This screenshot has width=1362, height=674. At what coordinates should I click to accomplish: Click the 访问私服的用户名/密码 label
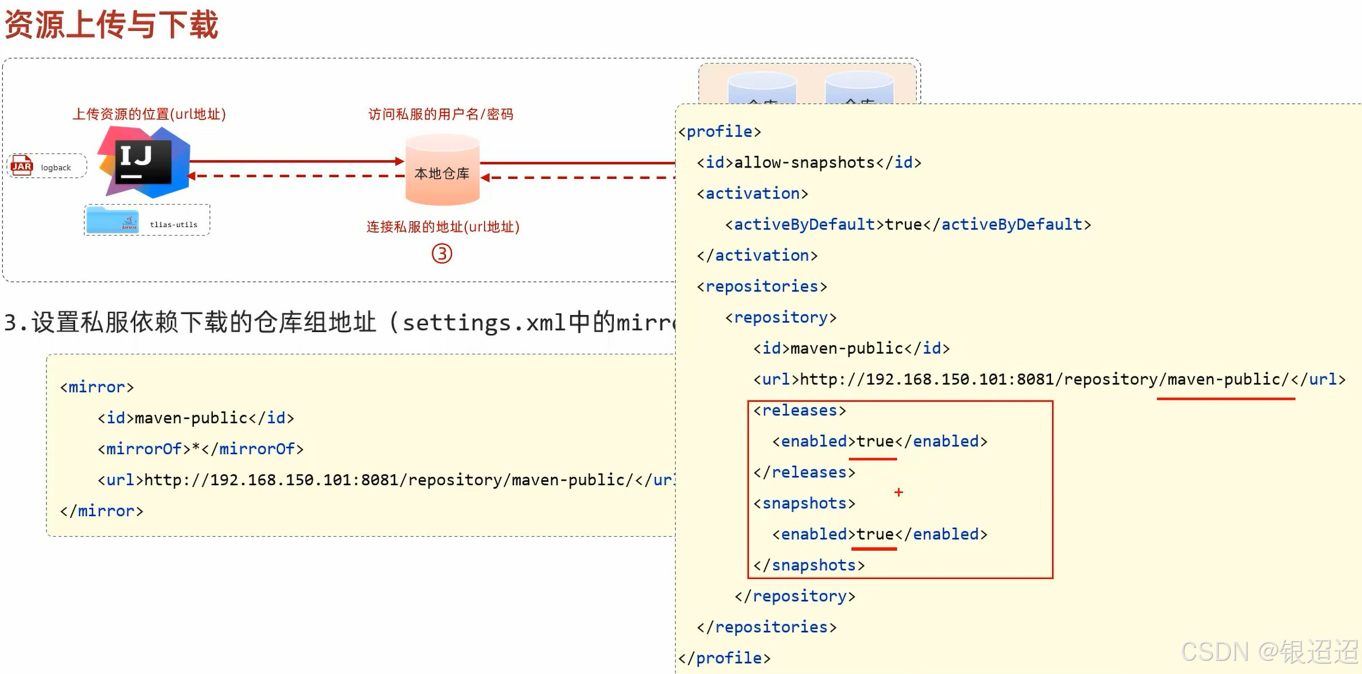click(x=441, y=114)
